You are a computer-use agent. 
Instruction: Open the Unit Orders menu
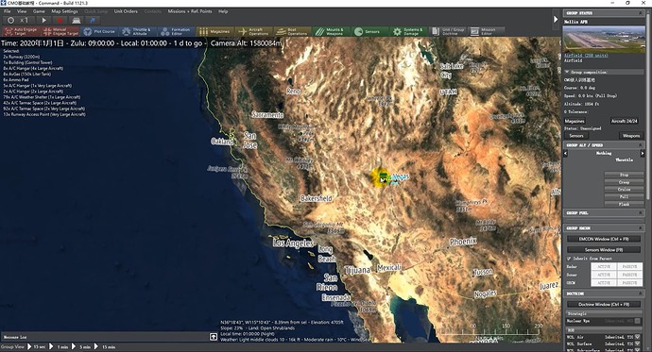click(126, 11)
